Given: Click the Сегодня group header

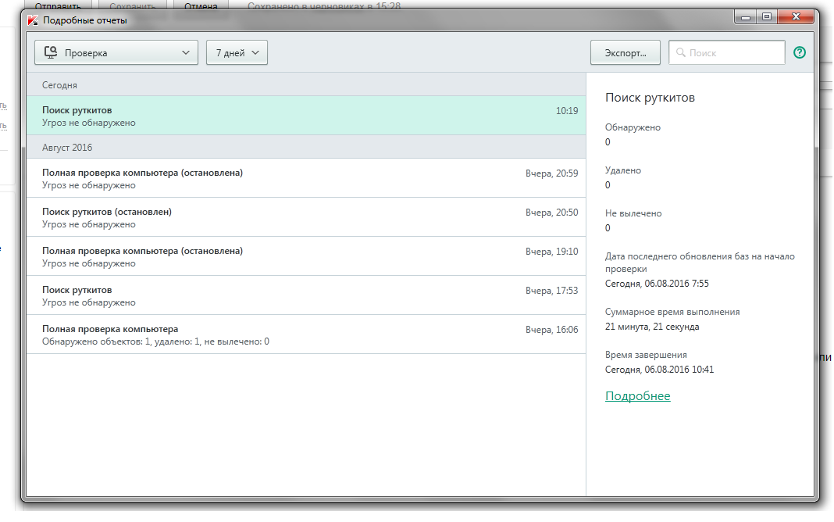Looking at the screenshot, I should pos(306,84).
